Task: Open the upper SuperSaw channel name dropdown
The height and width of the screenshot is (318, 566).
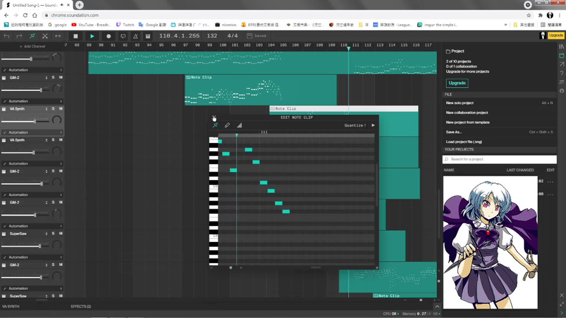Action: (x=46, y=234)
